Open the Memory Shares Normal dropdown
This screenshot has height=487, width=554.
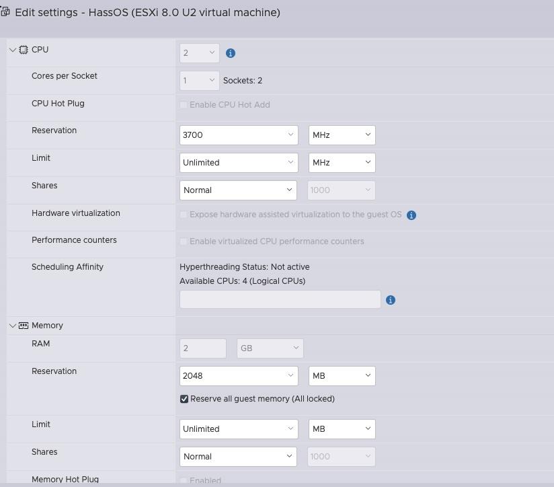coord(238,456)
